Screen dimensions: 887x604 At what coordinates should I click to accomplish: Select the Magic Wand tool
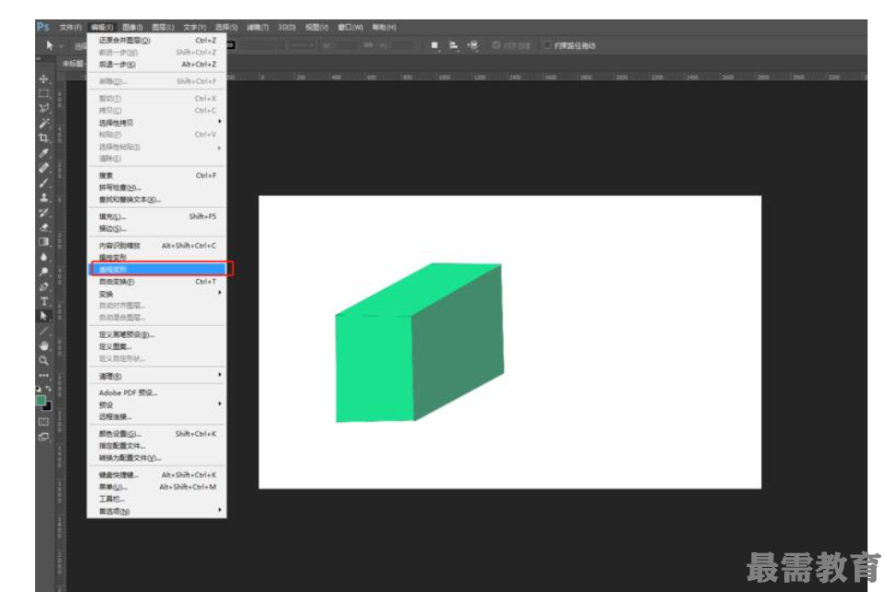coord(43,123)
